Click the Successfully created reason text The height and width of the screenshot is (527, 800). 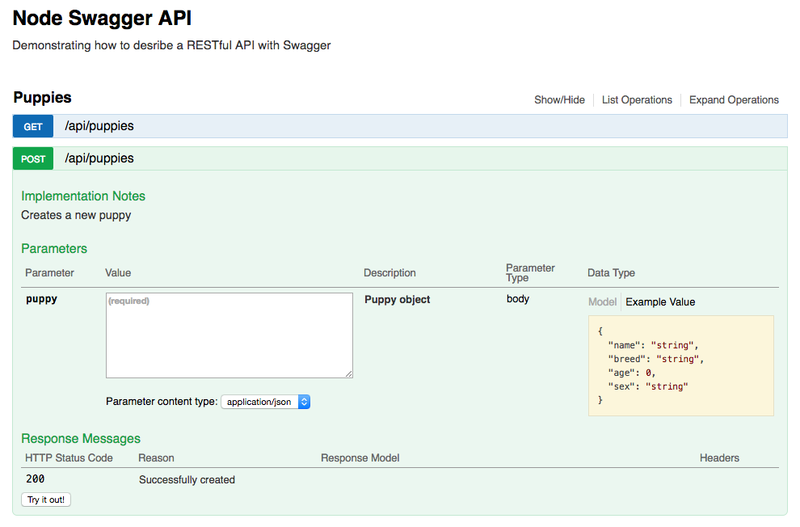(187, 479)
